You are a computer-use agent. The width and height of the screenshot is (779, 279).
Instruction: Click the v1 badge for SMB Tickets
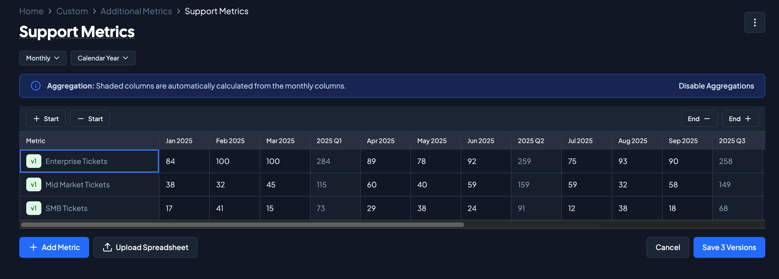tap(34, 208)
